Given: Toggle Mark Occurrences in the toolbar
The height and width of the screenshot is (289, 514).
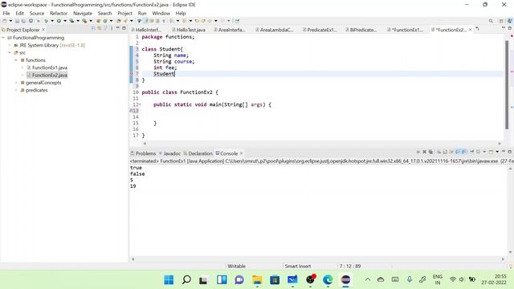Looking at the screenshot, I should (x=145, y=21).
